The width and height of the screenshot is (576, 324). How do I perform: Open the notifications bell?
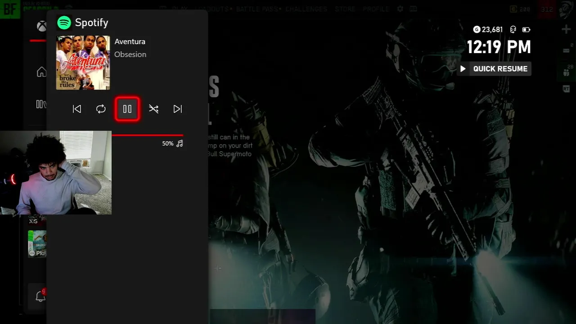(40, 297)
